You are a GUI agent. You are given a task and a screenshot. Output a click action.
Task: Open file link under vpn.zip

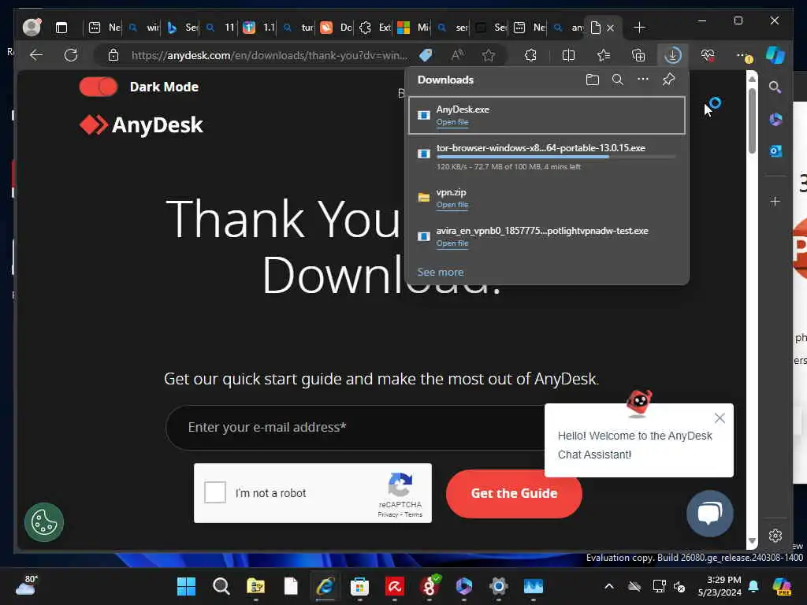452,204
